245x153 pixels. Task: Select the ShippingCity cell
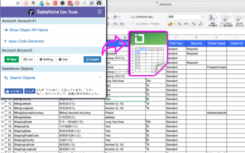point(36,126)
